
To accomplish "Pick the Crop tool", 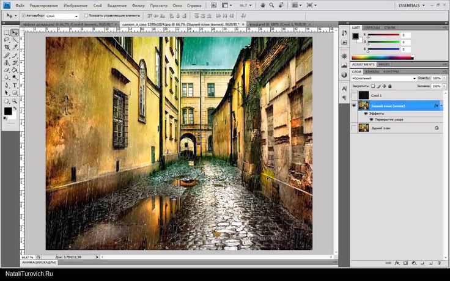I will click(7, 46).
